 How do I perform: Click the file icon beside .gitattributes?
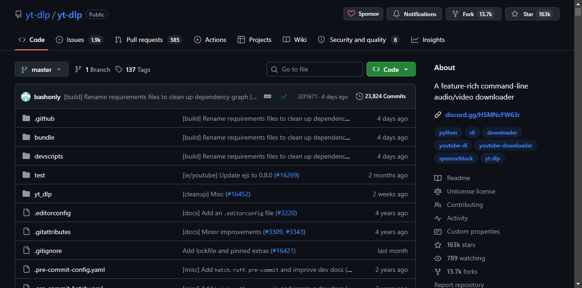tap(26, 232)
